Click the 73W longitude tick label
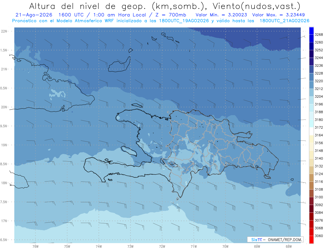The width and height of the screenshot is (324, 250). 130,246
